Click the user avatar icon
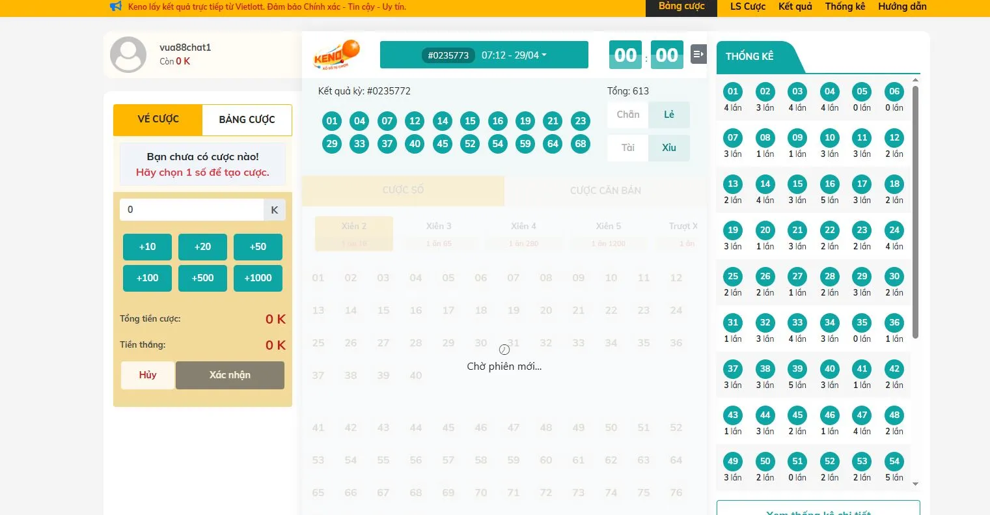The width and height of the screenshot is (990, 515). (x=128, y=55)
